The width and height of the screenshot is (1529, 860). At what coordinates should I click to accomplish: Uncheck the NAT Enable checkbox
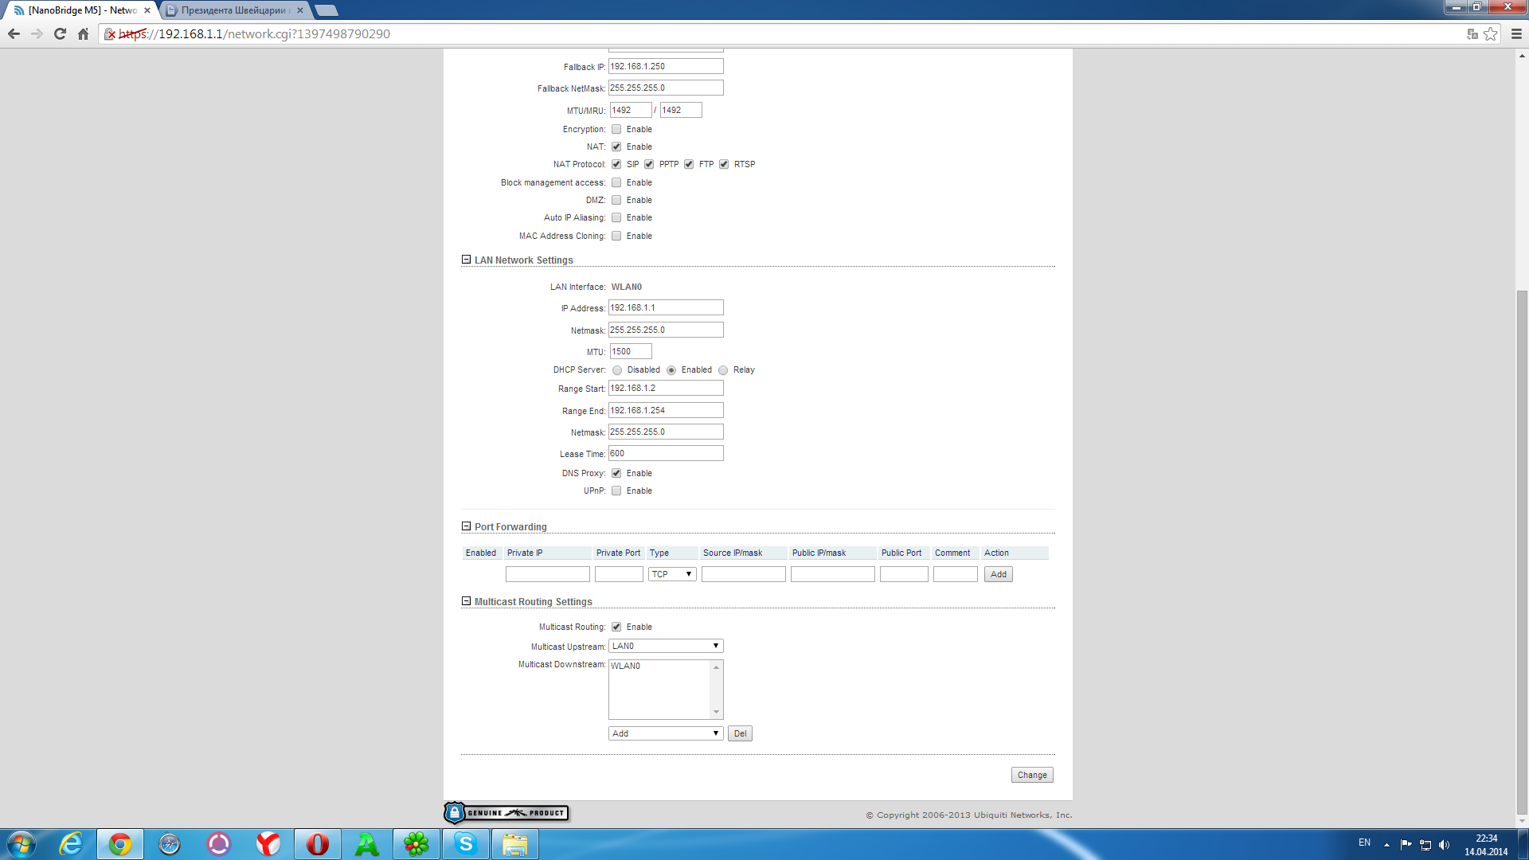616,147
